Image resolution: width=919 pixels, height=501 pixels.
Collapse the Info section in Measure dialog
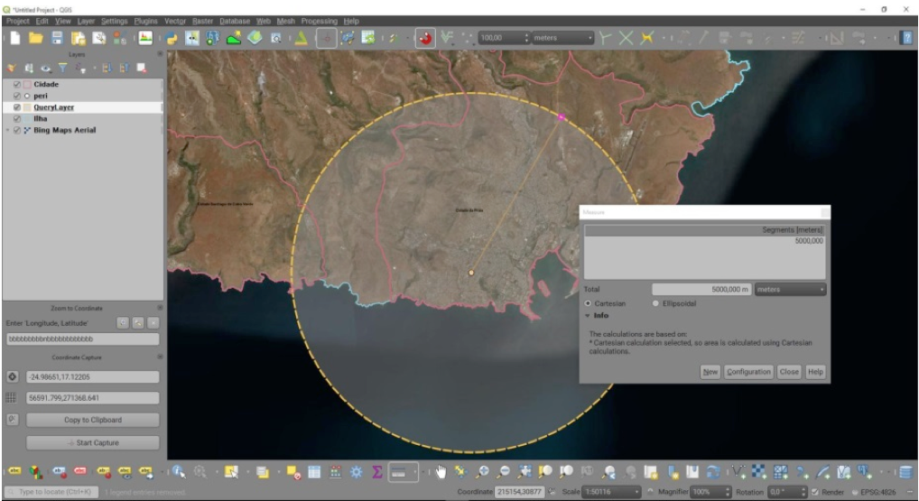coord(588,316)
